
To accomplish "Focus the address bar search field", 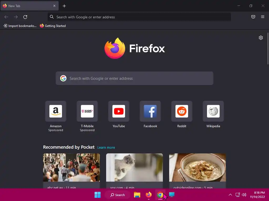I will coord(139,17).
